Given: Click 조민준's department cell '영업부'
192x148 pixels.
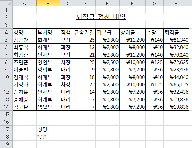Looking at the screenshot, I should [48, 62].
